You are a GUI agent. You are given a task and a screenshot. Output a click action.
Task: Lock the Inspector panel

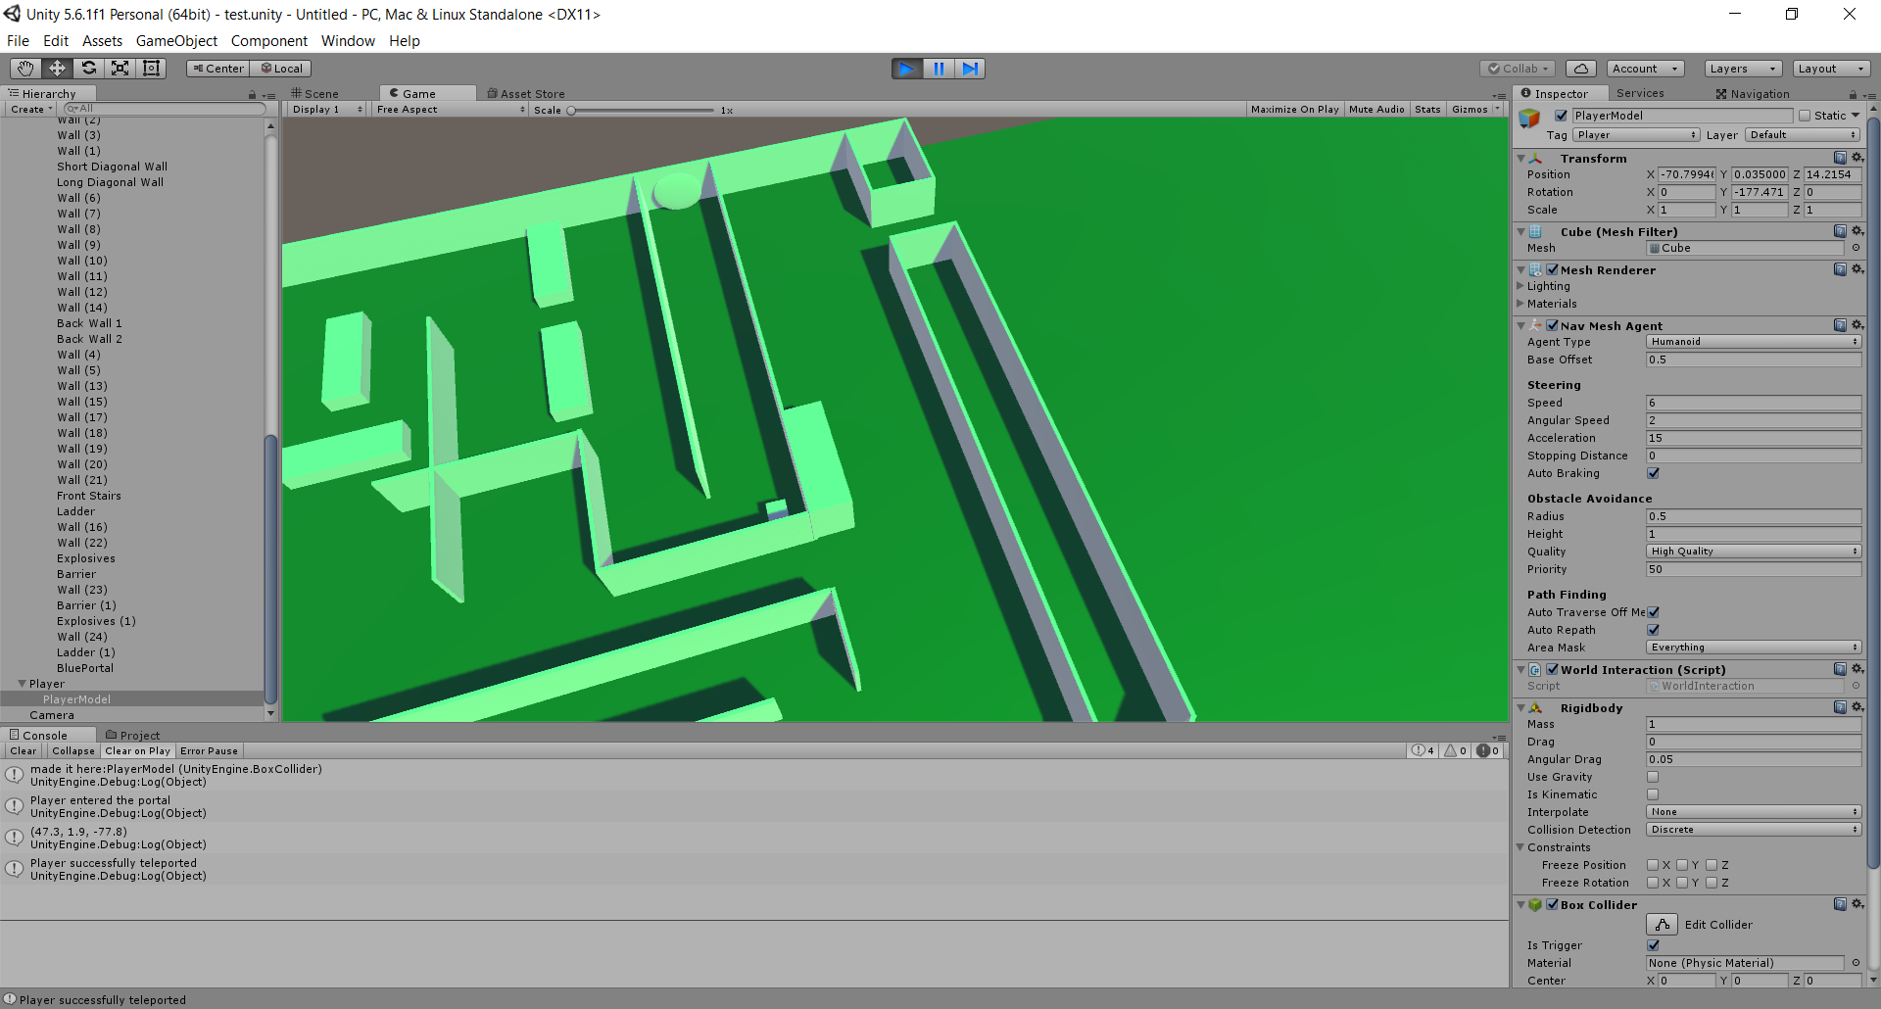[1853, 95]
